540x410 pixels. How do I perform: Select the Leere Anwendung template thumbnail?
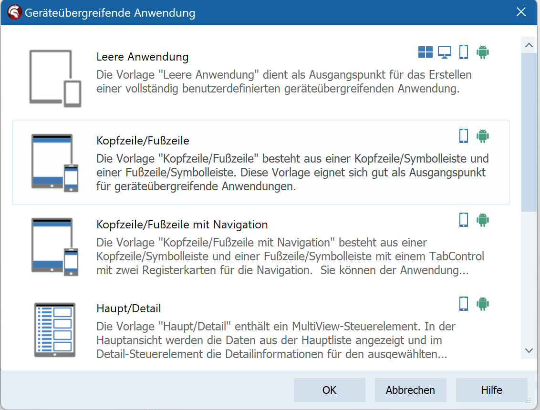(x=55, y=78)
